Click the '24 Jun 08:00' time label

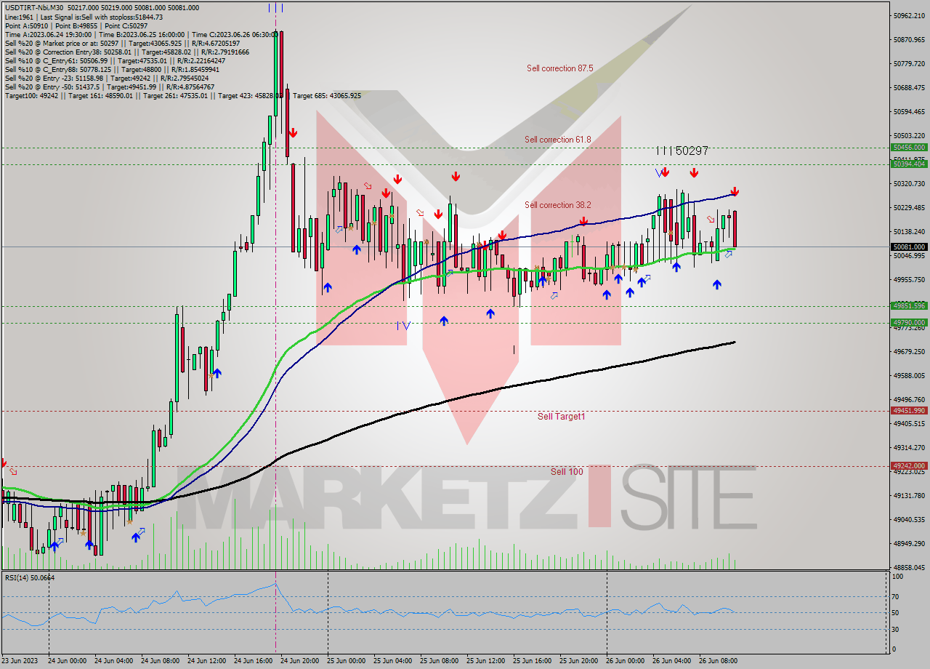coord(161,661)
